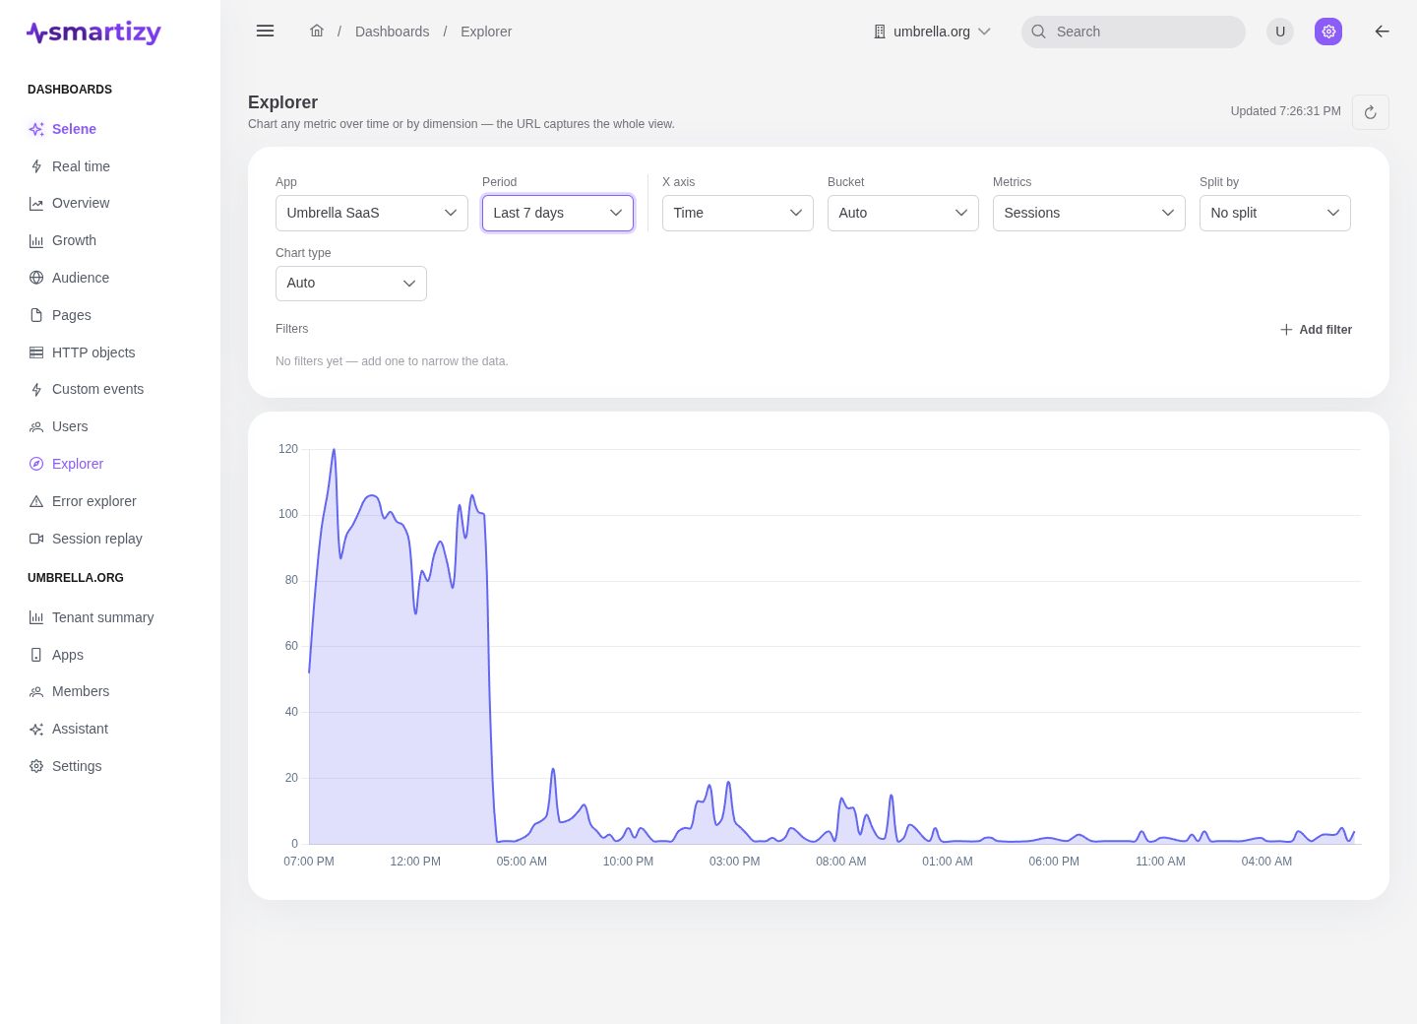Viewport: 1417px width, 1024px height.
Task: Click the Error explorer warning icon
Action: (36, 501)
